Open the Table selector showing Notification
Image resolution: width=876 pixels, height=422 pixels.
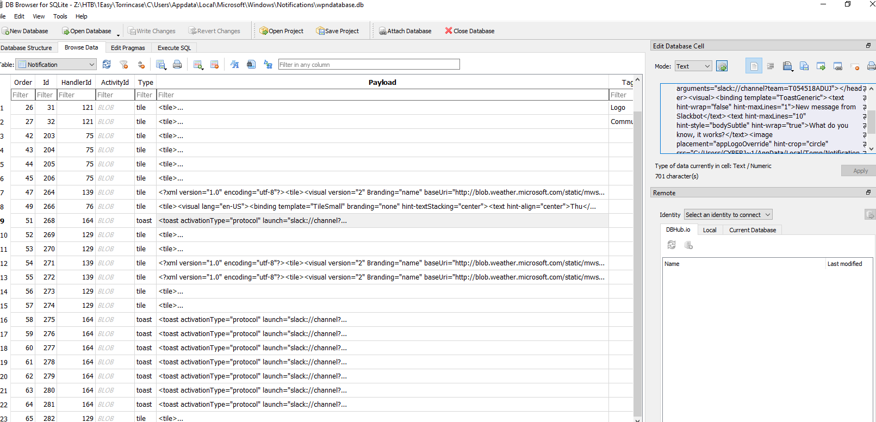pyautogui.click(x=56, y=65)
